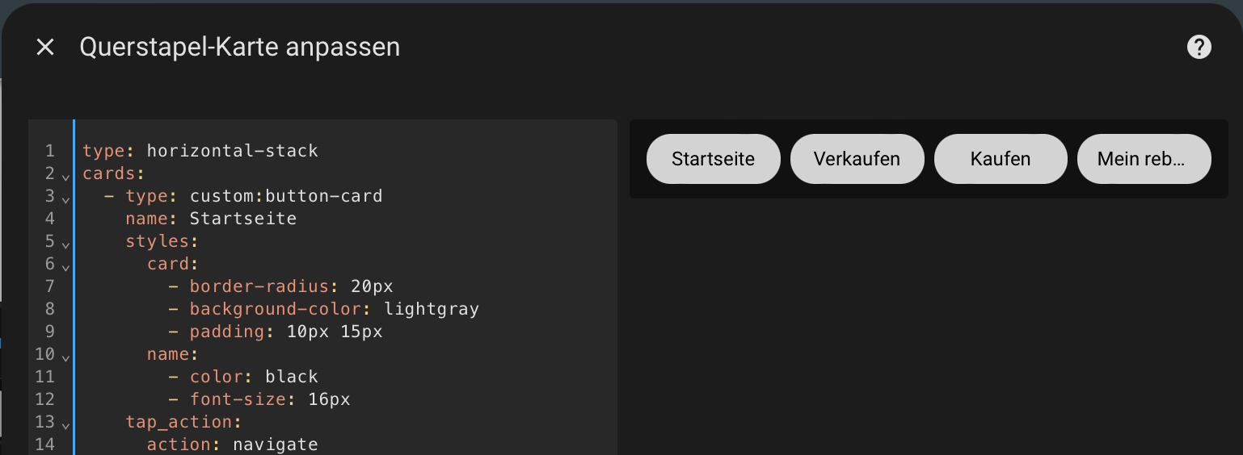Place cursor on the navigate action value

pos(276,445)
